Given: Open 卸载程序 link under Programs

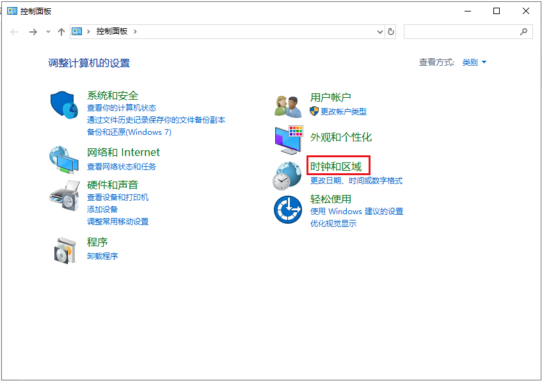Looking at the screenshot, I should click(x=102, y=256).
